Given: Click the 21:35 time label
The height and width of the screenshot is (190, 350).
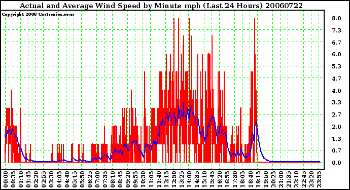Looking at the screenshot, I should (x=289, y=179).
